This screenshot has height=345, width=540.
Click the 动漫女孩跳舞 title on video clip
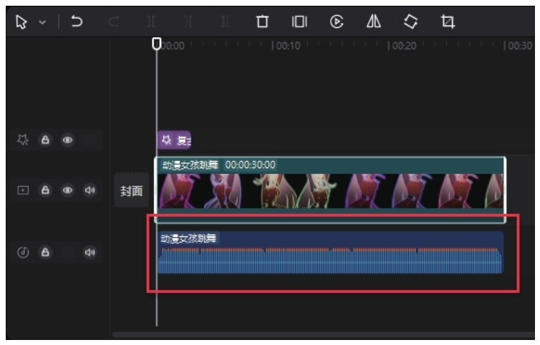(190, 165)
